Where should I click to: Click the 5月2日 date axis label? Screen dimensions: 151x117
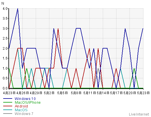pyautogui.click(x=49, y=93)
